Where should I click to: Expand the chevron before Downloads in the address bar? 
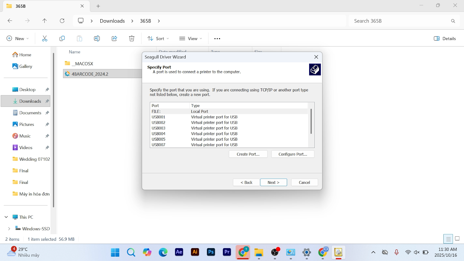click(92, 21)
